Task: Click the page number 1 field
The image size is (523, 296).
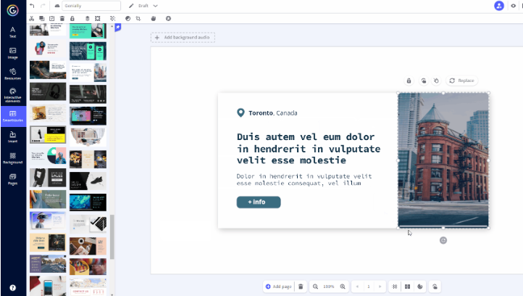Action: pyautogui.click(x=369, y=287)
